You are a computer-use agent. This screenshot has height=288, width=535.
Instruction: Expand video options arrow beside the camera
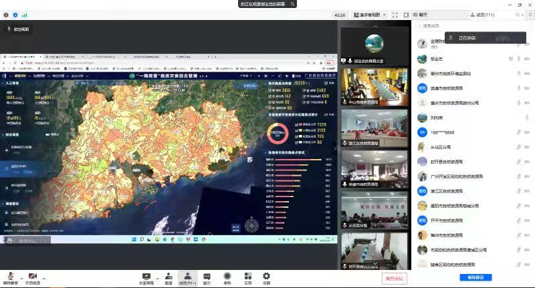(x=43, y=279)
